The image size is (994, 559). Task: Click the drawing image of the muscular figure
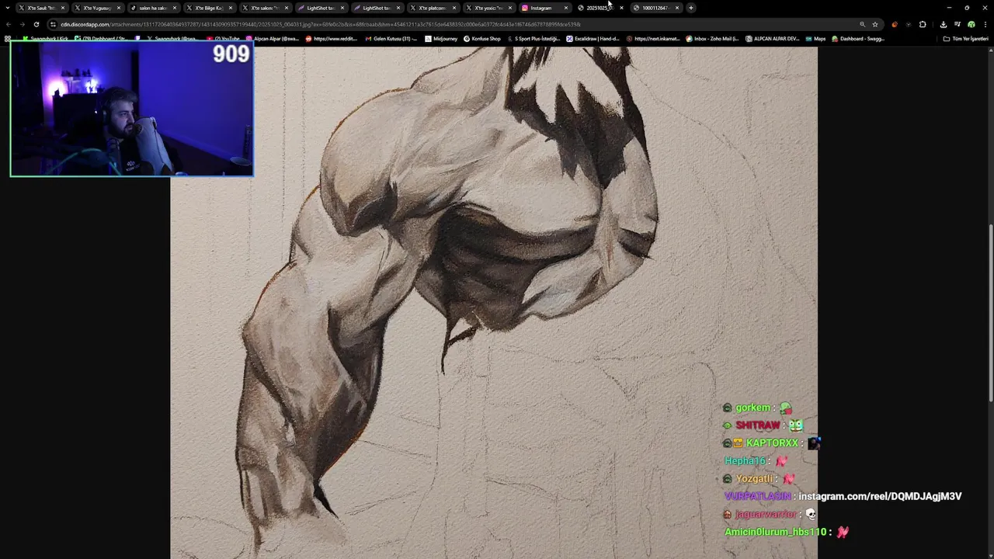pyautogui.click(x=494, y=303)
